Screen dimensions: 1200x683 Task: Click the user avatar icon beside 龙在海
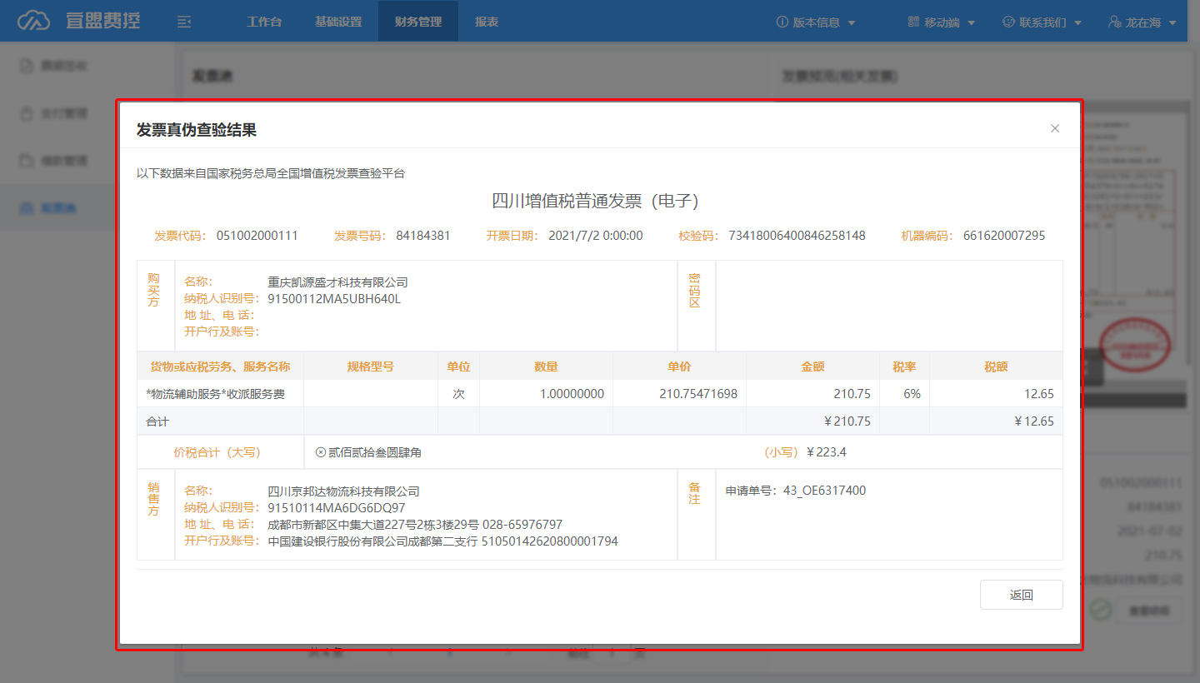[x=1114, y=22]
